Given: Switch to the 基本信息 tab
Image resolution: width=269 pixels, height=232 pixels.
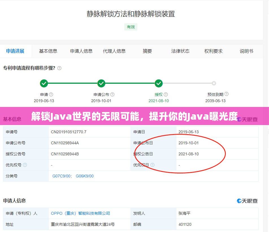Looking at the screenshot, I should pyautogui.click(x=48, y=51).
